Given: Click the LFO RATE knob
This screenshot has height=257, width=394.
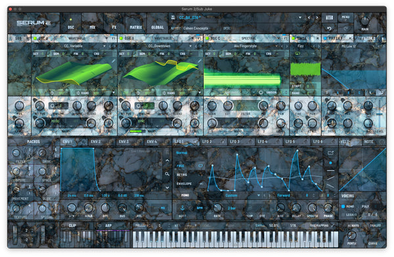Looking at the screenshot, I should click(217, 208).
